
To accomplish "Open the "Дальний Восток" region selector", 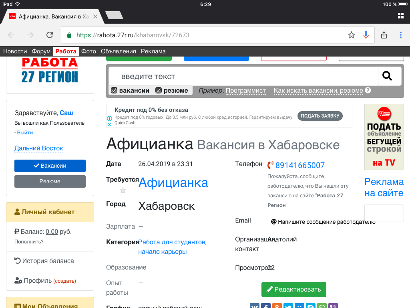I will [x=39, y=148].
